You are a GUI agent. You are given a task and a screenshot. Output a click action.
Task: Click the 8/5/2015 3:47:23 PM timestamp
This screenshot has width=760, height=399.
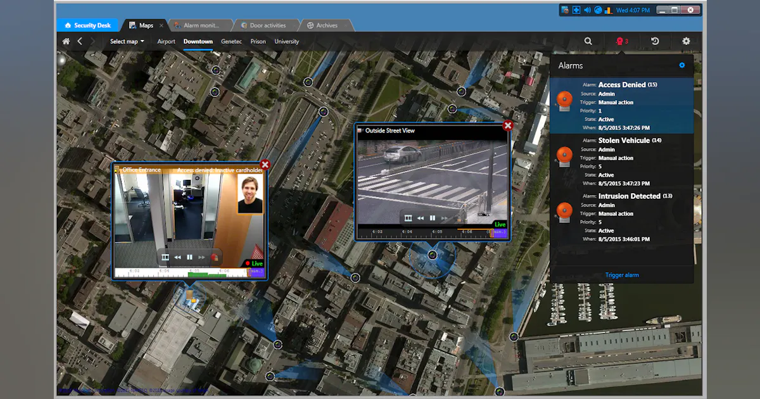coord(624,184)
